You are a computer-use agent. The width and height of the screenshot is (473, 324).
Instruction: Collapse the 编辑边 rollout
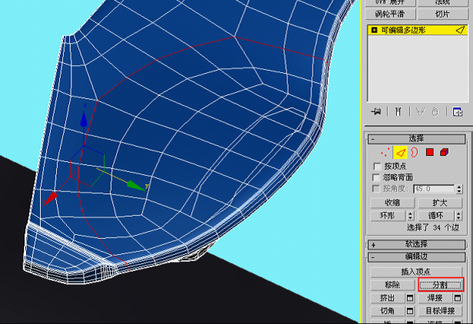[x=416, y=257]
